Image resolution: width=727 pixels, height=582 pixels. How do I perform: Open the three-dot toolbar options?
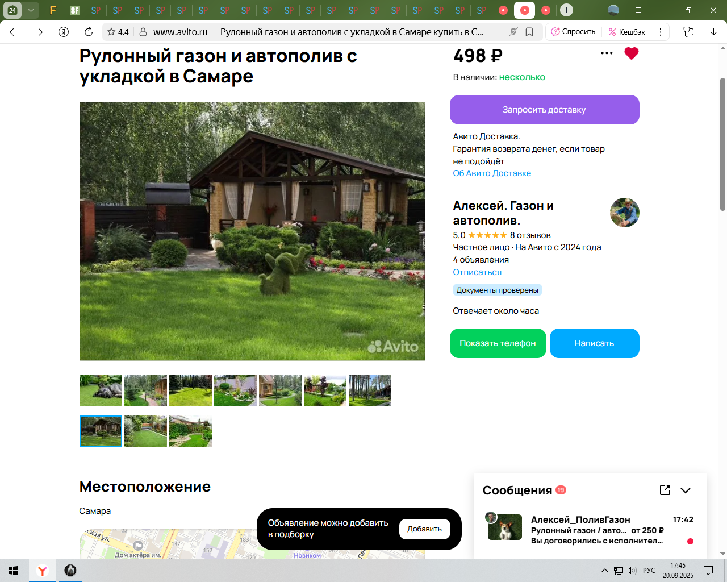pos(661,32)
